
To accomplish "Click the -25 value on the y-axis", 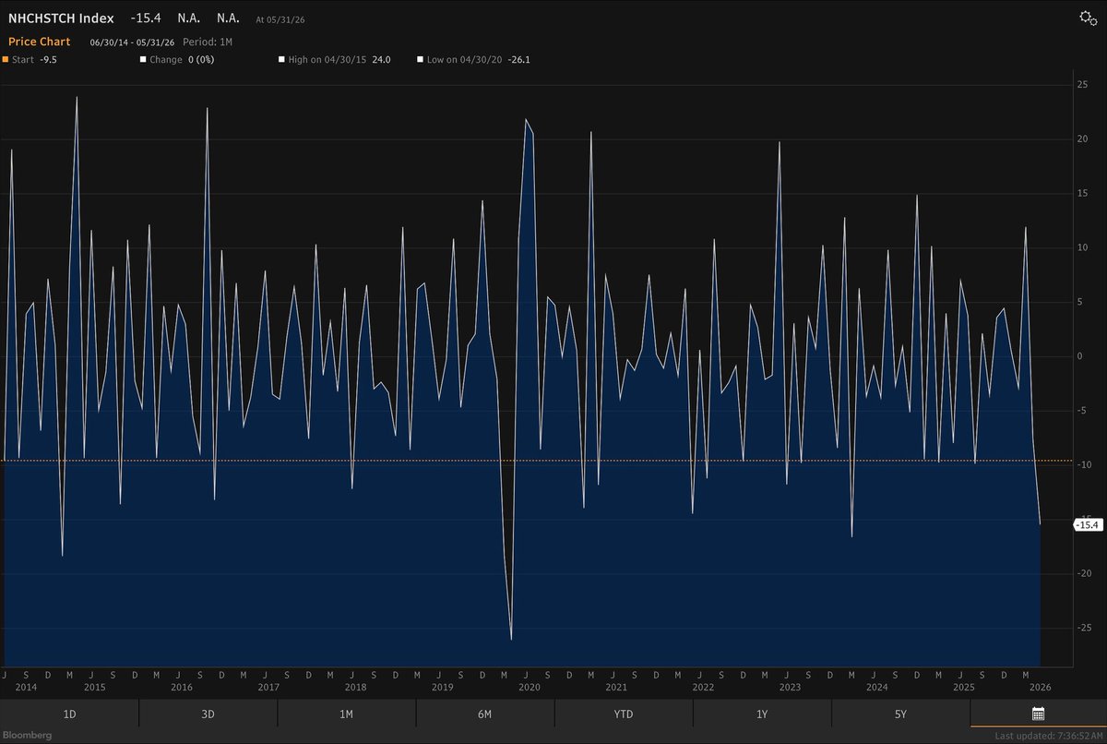I will click(1083, 627).
